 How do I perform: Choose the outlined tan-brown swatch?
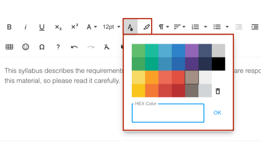click(x=191, y=77)
